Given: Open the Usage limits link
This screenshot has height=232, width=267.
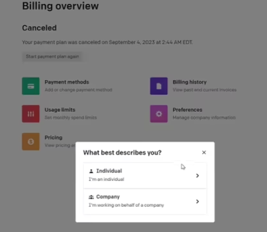Looking at the screenshot, I should (x=60, y=110).
